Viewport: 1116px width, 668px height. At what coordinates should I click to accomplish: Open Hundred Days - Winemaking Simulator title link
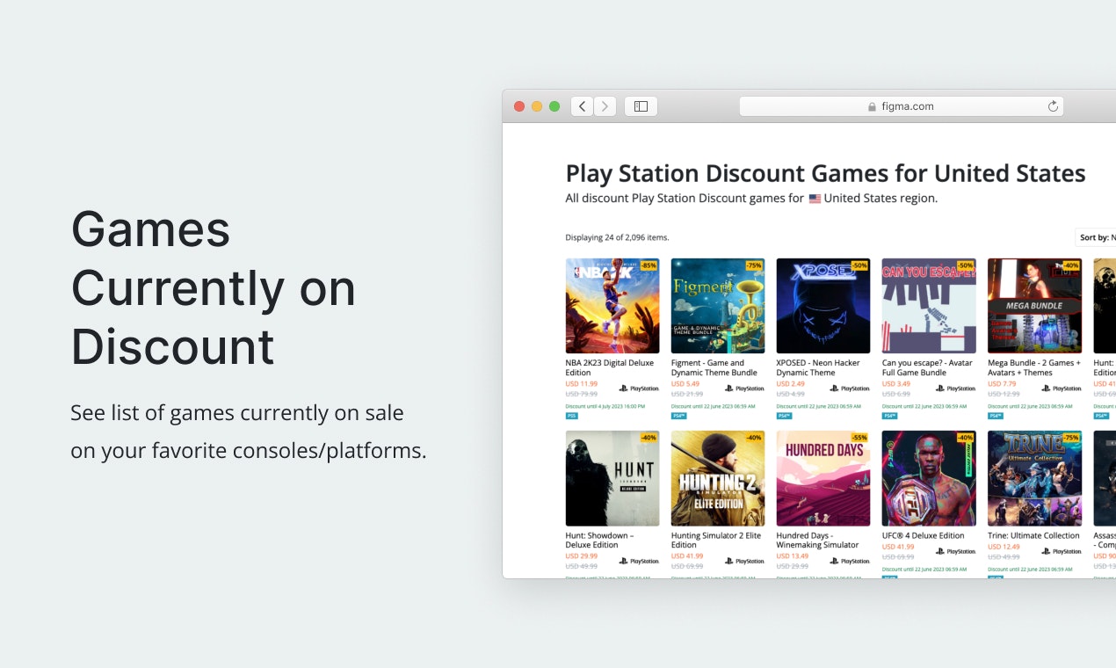point(817,540)
